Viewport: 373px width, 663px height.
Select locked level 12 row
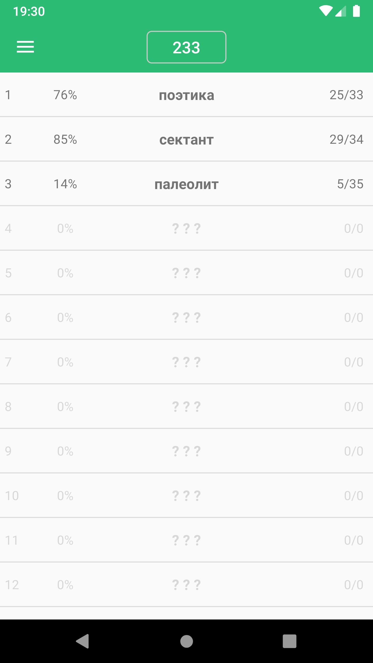point(186,585)
